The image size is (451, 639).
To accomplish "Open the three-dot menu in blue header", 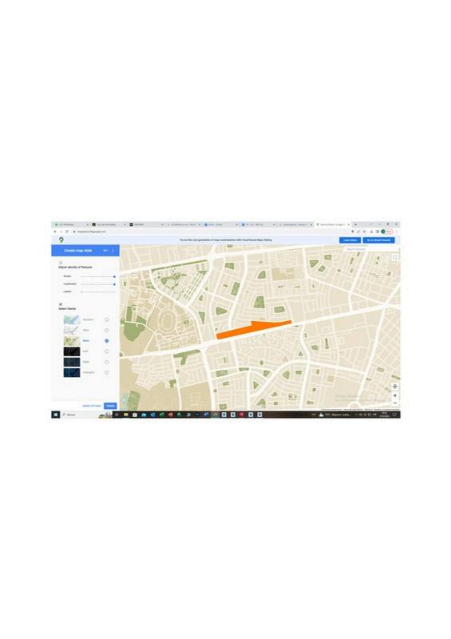I will click(113, 251).
